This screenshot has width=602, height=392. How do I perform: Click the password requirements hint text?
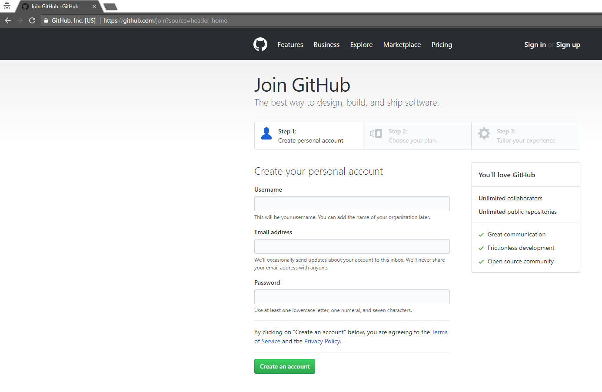[333, 310]
